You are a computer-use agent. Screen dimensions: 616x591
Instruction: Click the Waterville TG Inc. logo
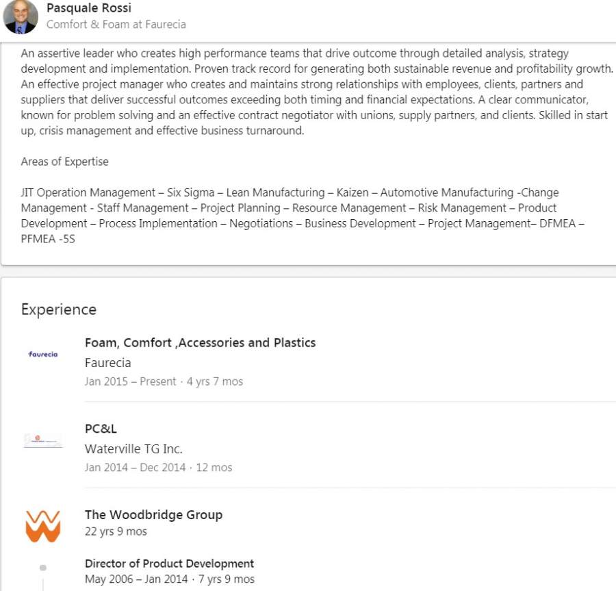point(43,440)
